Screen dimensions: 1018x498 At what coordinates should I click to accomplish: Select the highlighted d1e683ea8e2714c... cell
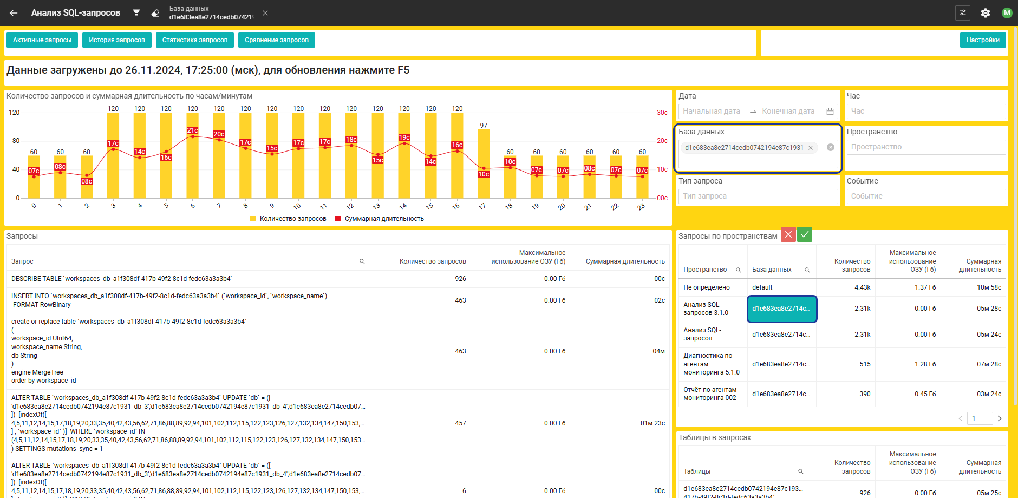782,309
